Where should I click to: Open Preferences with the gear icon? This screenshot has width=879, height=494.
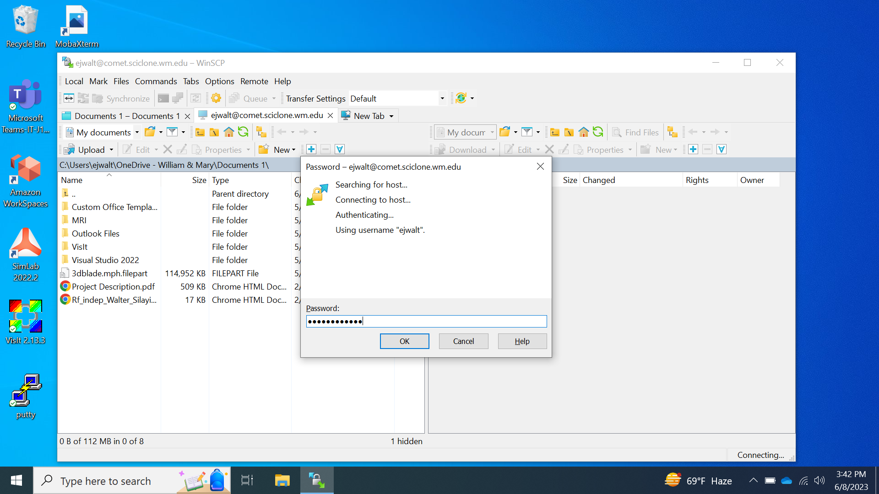click(216, 98)
